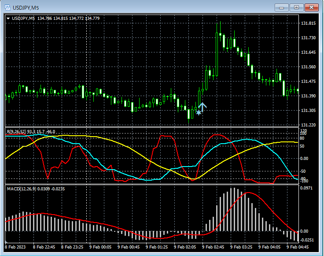Click price level 131.305 on the axis

[x=308, y=111]
